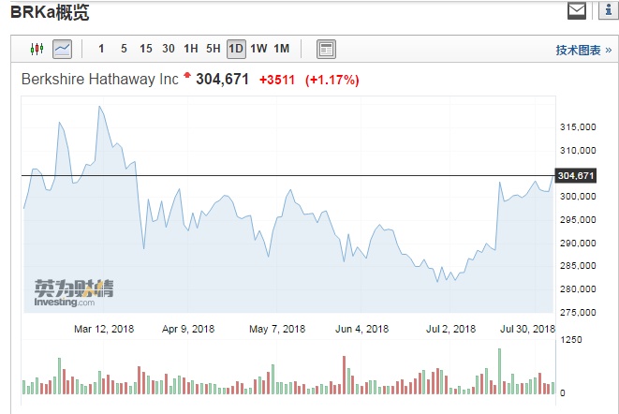Click the (+1.17%) percent change
This screenshot has height=414, width=619.
tap(332, 81)
